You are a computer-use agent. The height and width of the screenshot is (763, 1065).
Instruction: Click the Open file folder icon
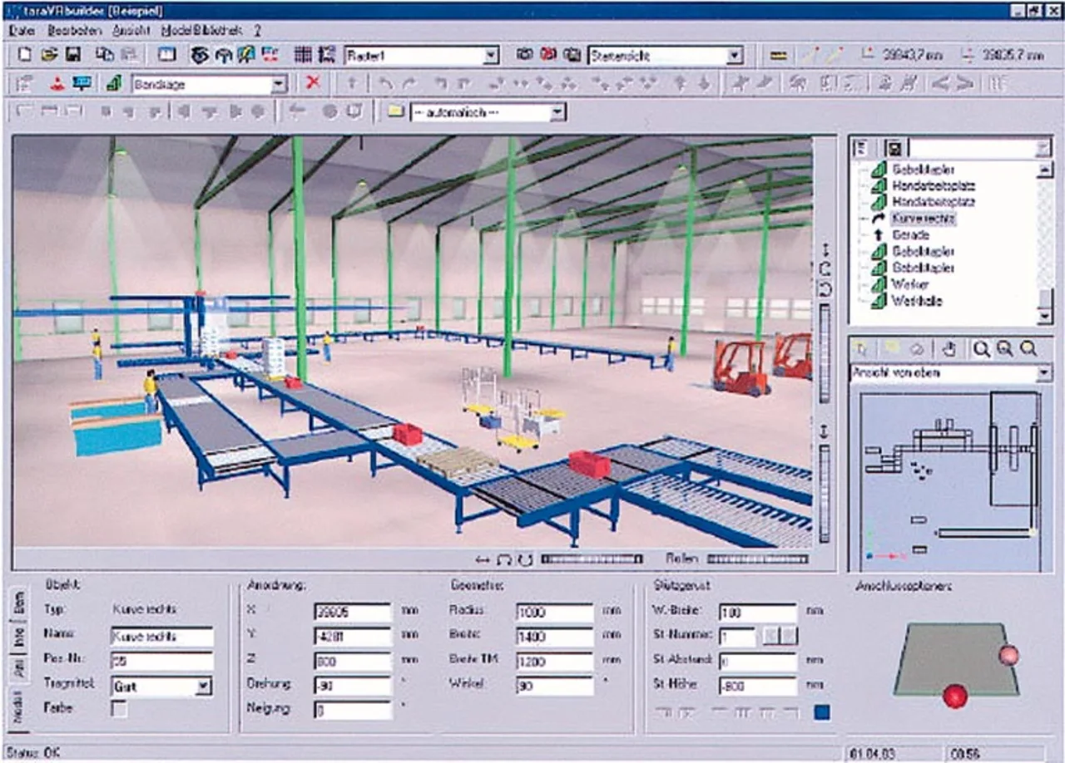tap(50, 56)
